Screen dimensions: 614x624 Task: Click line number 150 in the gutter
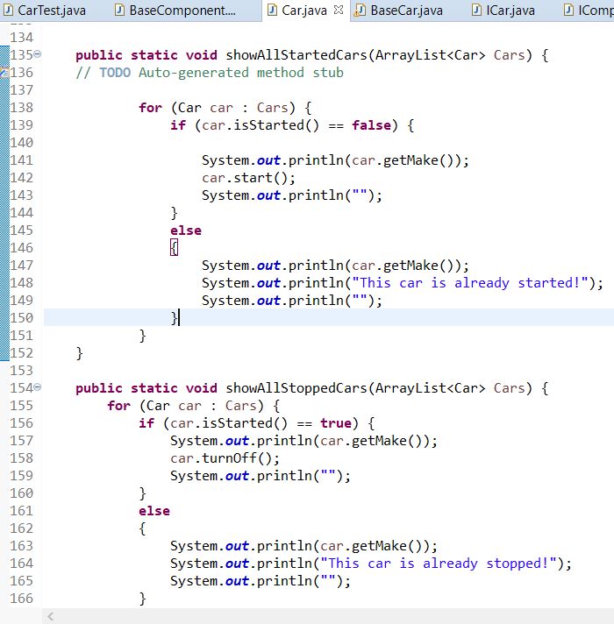coord(22,318)
